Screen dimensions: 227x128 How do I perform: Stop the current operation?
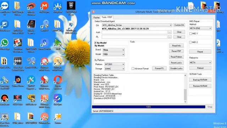(x=210, y=107)
